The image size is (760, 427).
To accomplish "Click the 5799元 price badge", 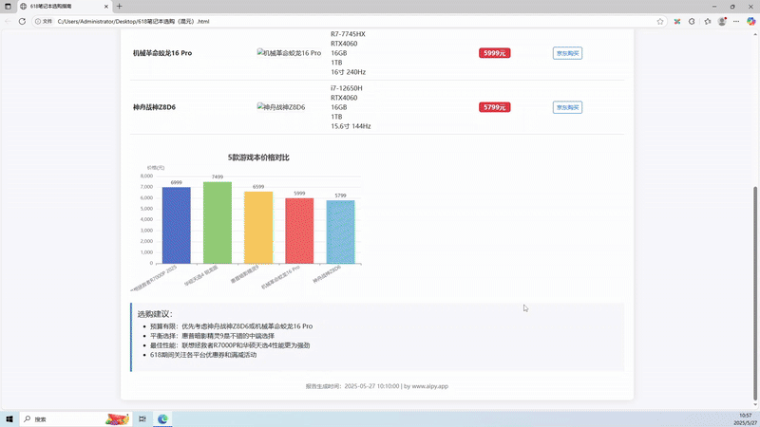I will (x=494, y=107).
